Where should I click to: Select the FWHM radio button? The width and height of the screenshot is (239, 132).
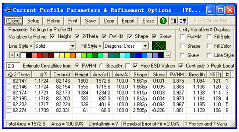[x=77, y=66]
